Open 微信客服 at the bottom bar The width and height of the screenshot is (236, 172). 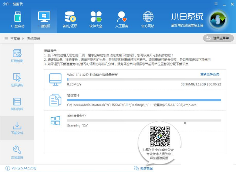(144, 168)
